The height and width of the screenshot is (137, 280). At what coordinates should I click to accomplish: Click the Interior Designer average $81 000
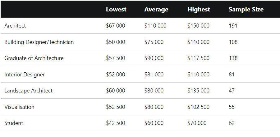pos(154,75)
